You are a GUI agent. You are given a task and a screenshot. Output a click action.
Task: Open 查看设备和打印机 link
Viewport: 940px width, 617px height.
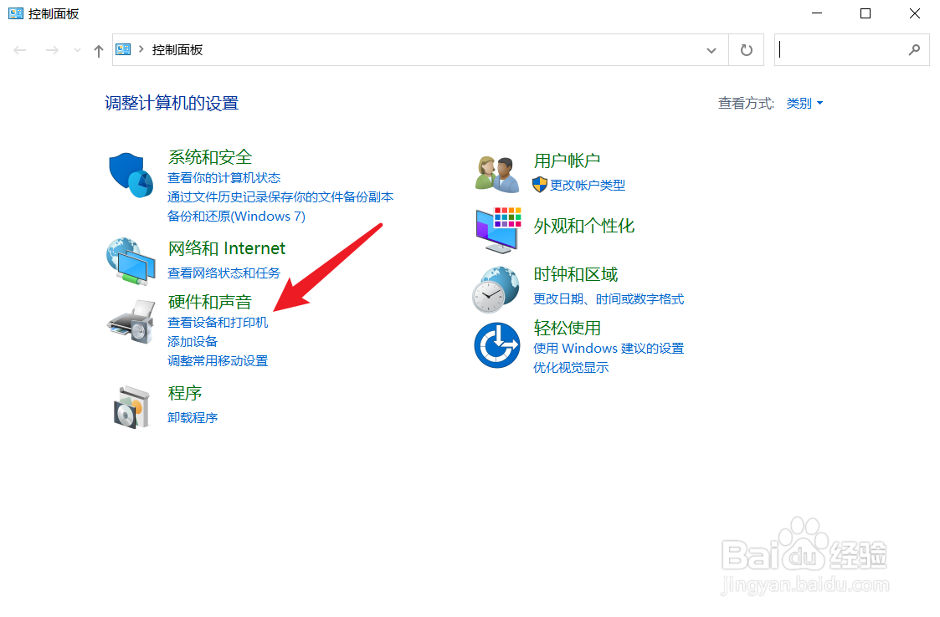218,322
